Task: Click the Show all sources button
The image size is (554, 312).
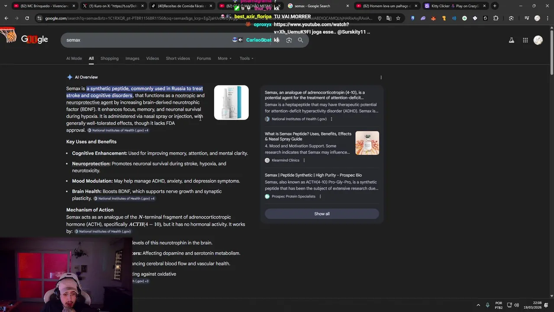Action: click(x=322, y=214)
